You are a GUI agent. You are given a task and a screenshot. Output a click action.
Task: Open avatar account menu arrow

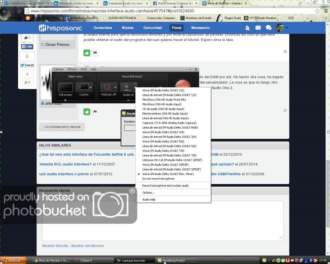(x=286, y=28)
